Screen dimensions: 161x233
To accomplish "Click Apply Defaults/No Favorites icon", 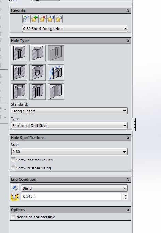I will (x=26, y=19).
